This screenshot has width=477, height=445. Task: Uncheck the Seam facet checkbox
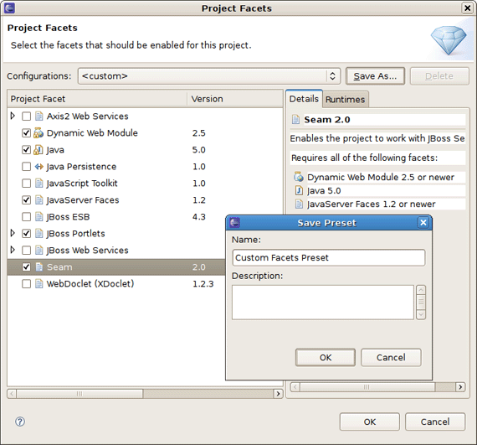click(x=27, y=266)
